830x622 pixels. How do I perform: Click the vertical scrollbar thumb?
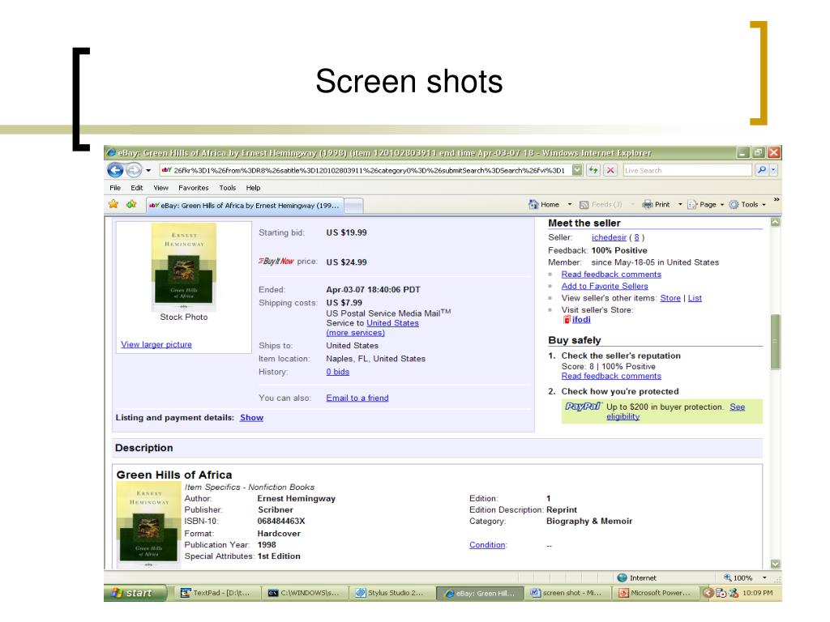pos(776,342)
